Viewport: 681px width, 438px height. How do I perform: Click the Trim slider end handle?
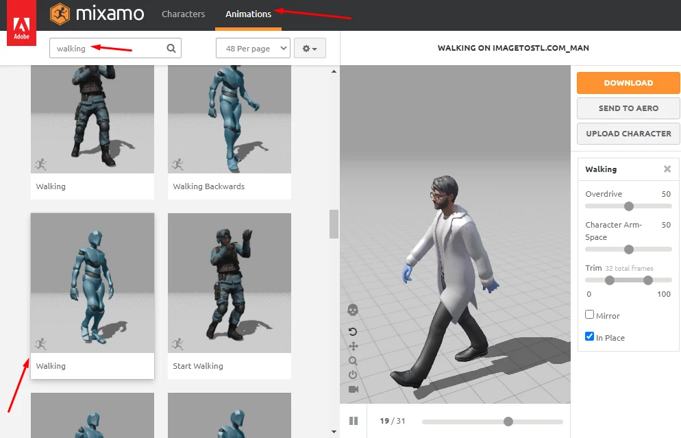click(x=648, y=280)
